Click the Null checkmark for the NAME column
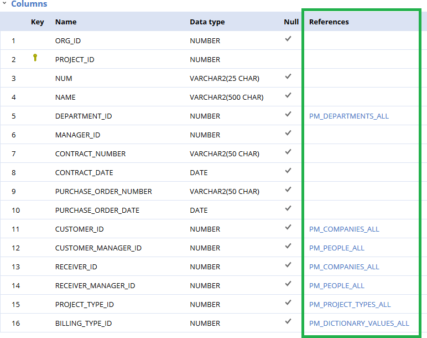Screen dimensions: 427x338 pos(288,96)
